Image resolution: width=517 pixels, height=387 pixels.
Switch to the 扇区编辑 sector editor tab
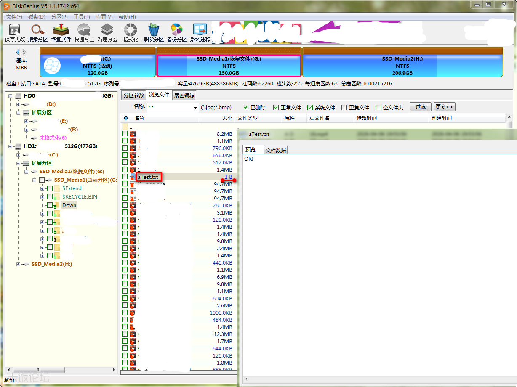coord(184,95)
